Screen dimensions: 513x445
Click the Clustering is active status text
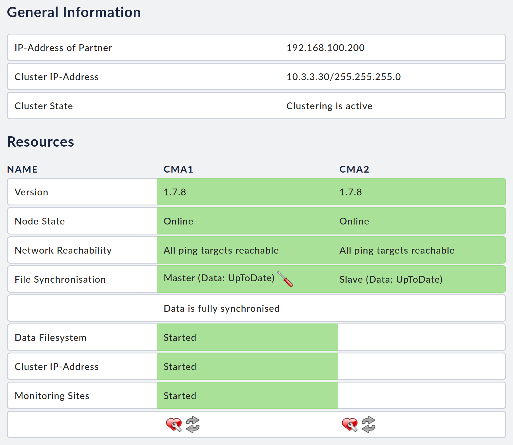(x=329, y=106)
